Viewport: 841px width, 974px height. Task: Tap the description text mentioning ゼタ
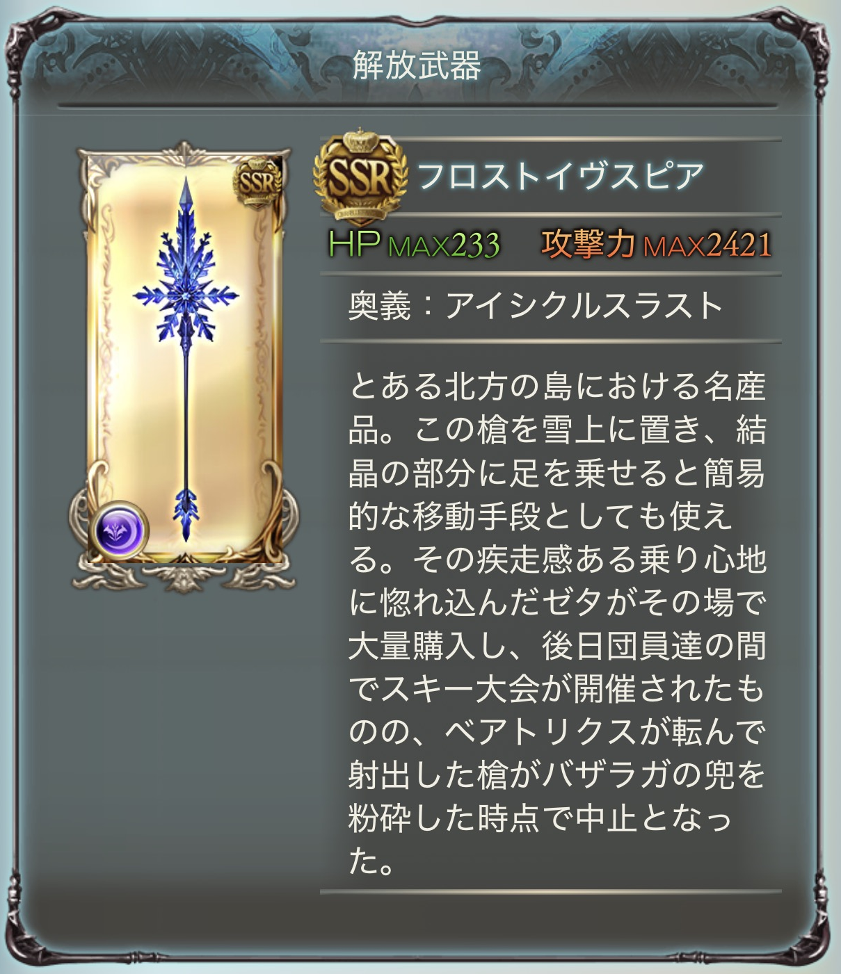click(x=557, y=603)
